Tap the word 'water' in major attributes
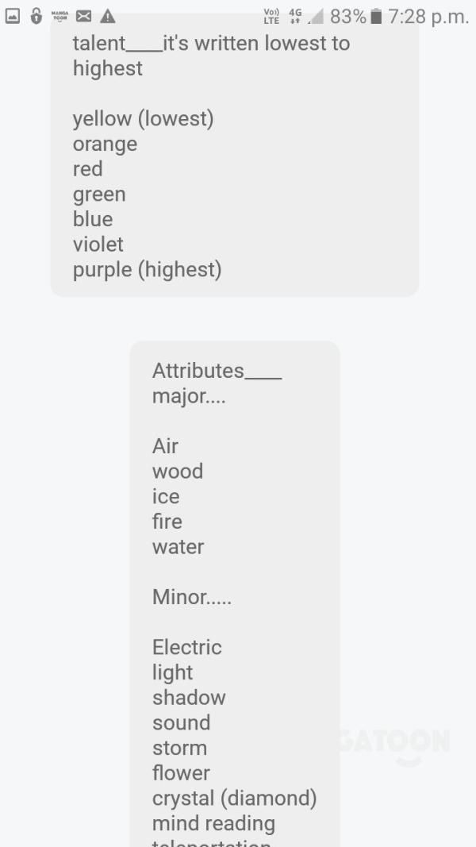This screenshot has width=476, height=847. (x=178, y=547)
